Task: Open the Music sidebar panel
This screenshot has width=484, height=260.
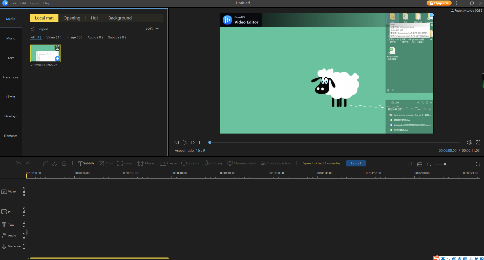Action: coord(11,38)
